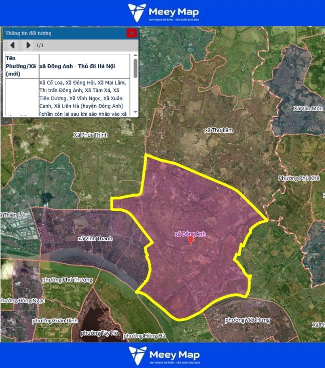
Task: Click the previous record arrow in info popup
Action: click(13, 45)
